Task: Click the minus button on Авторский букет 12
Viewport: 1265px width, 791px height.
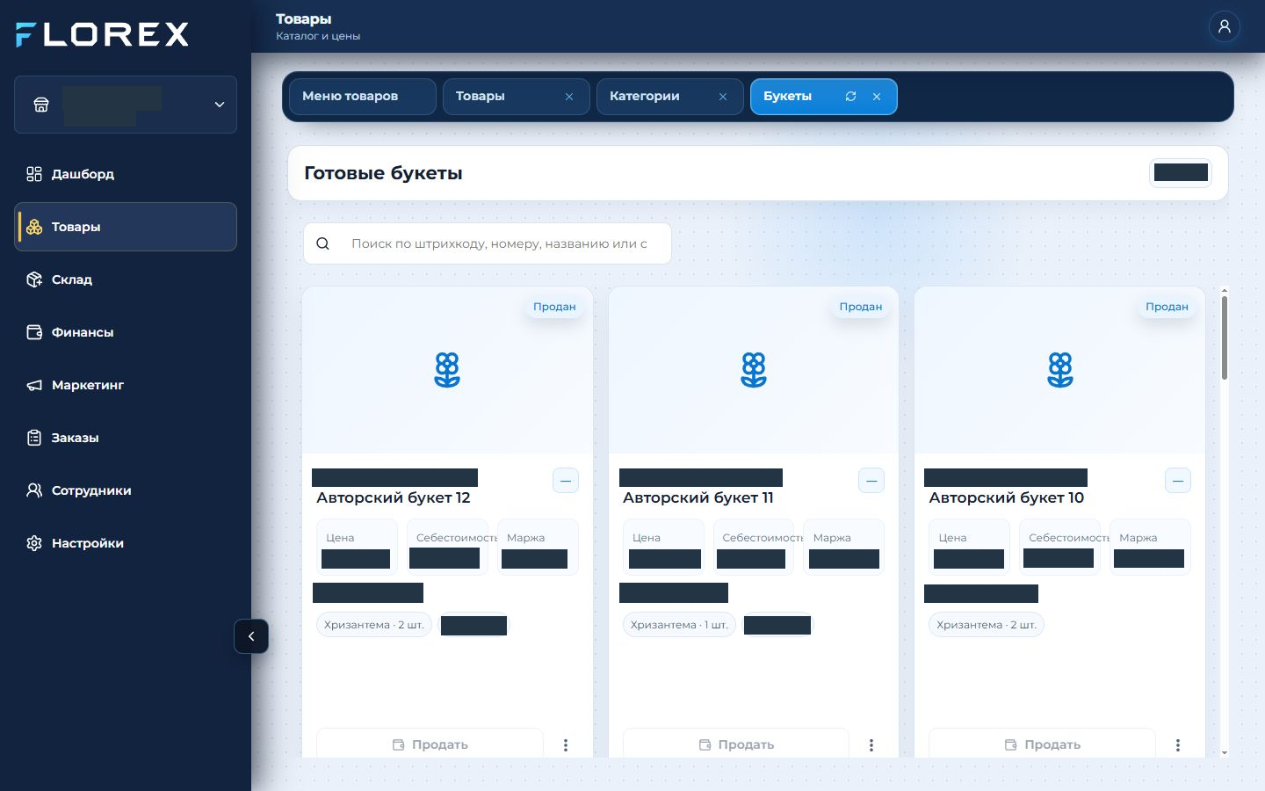Action: pyautogui.click(x=566, y=481)
